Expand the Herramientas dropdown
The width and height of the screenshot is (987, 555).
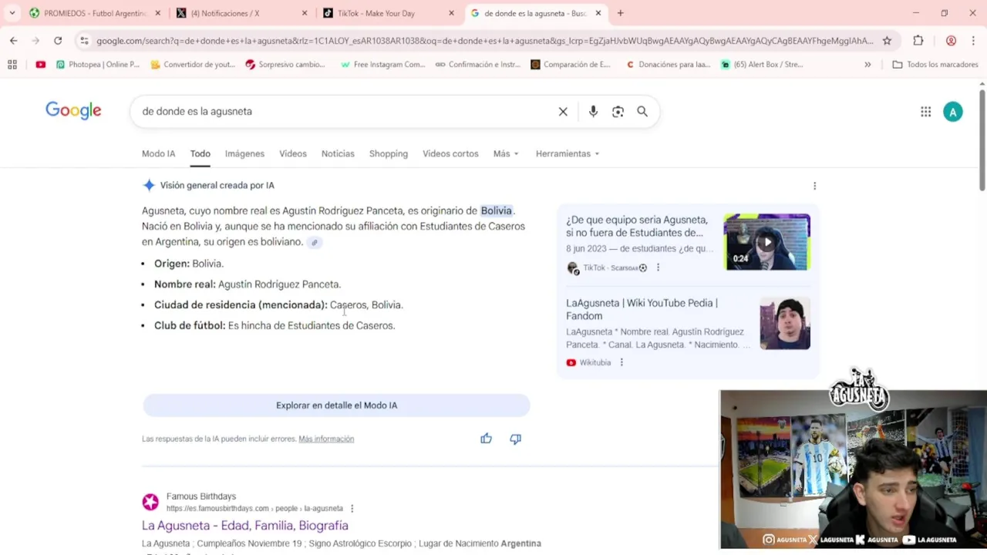(x=568, y=154)
